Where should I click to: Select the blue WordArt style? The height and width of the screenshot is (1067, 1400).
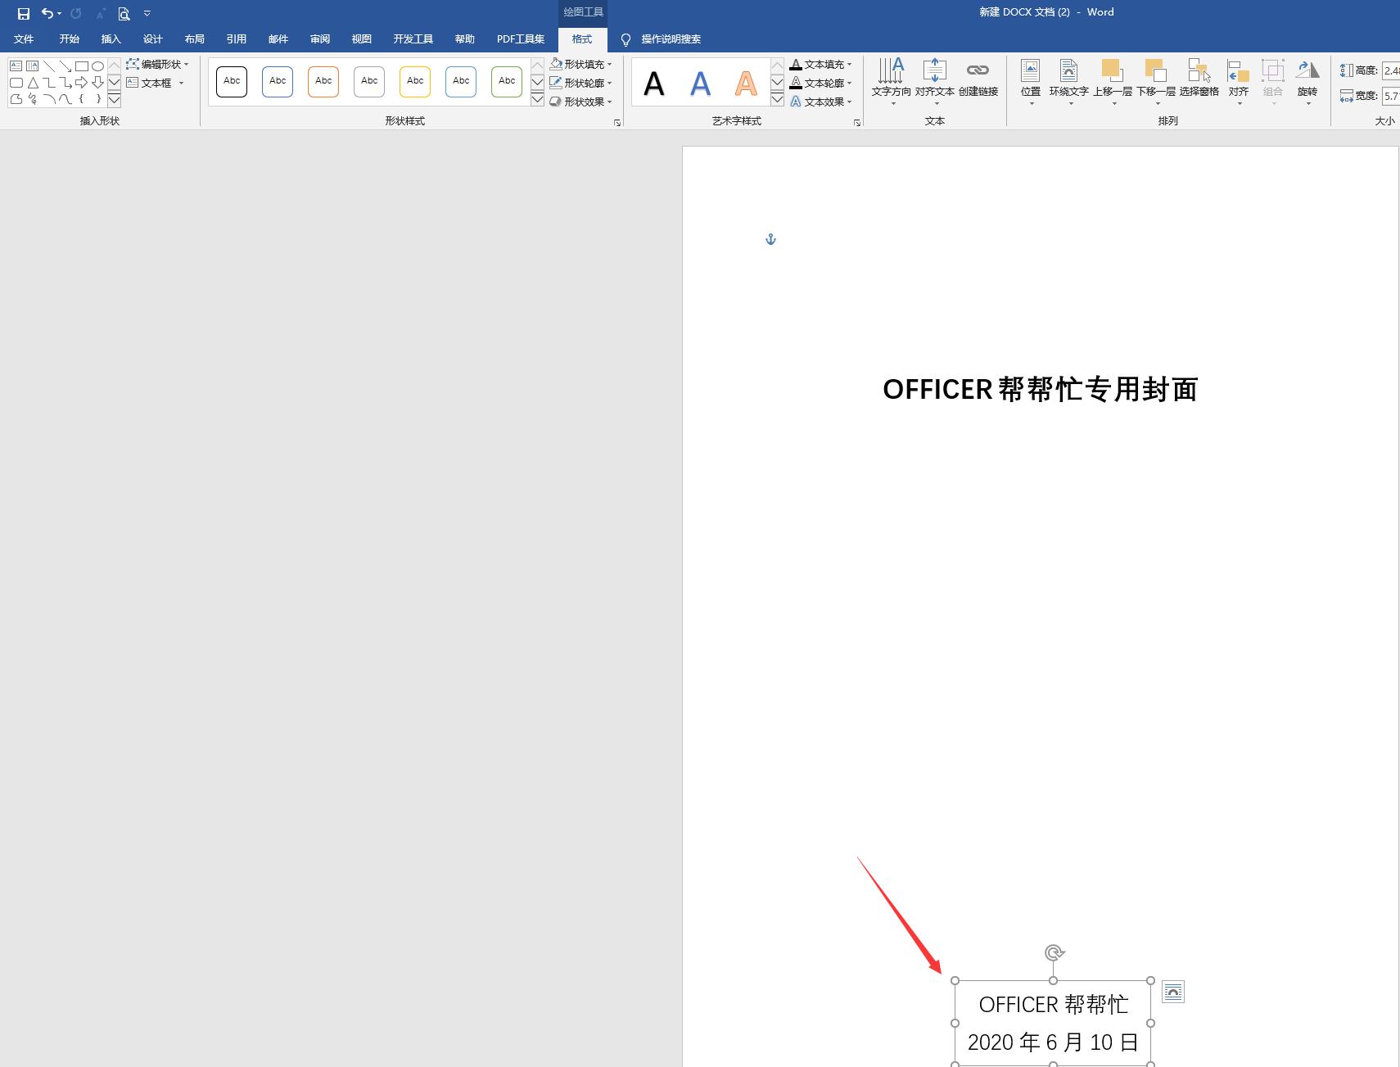[x=699, y=82]
